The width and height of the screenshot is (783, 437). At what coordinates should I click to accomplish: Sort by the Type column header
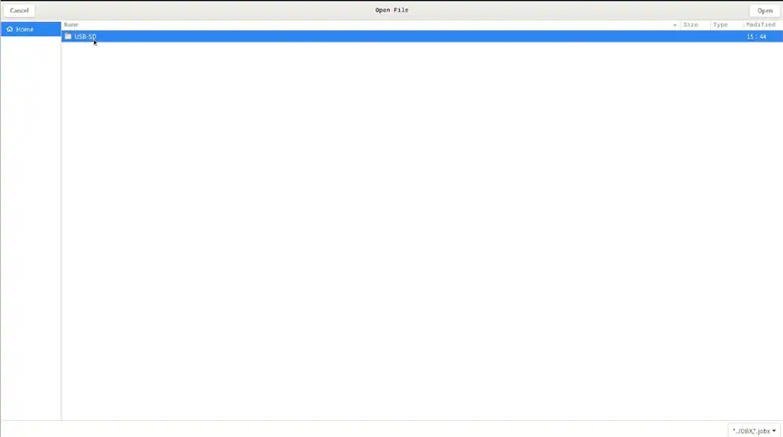click(726, 24)
